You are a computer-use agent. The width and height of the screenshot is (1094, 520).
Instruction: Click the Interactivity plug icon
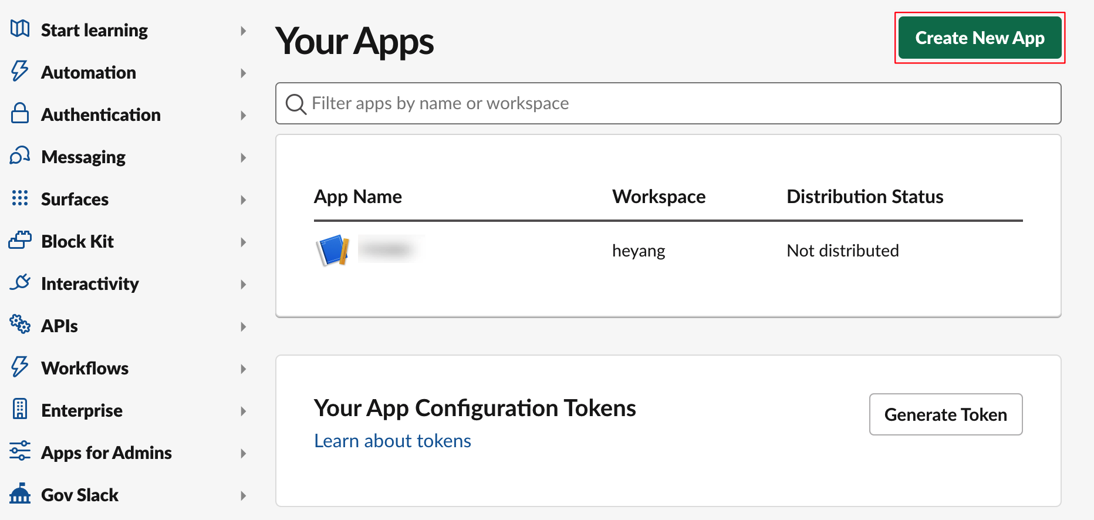tap(20, 283)
